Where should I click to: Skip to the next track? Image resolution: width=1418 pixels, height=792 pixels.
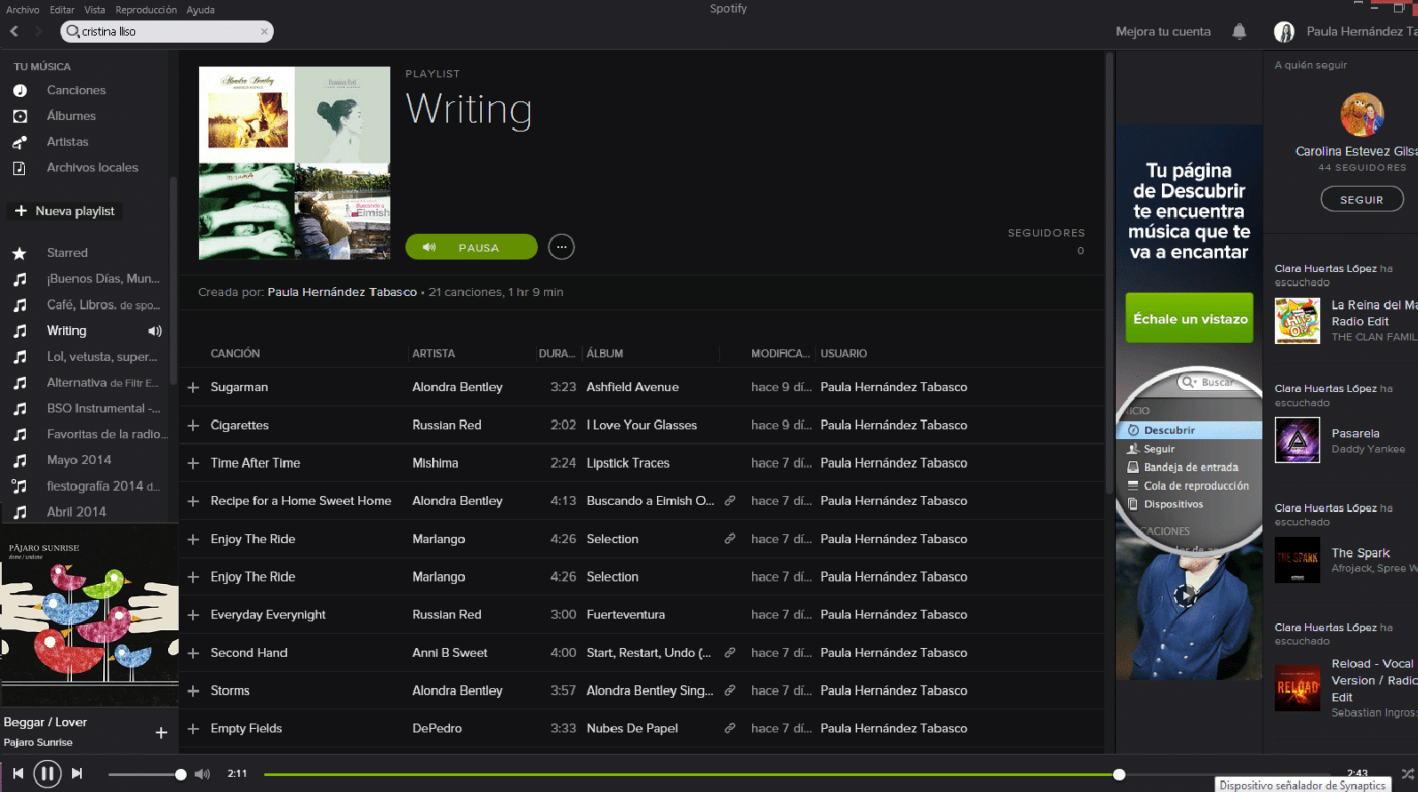click(77, 773)
